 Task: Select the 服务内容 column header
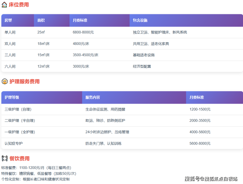[x=93, y=97]
